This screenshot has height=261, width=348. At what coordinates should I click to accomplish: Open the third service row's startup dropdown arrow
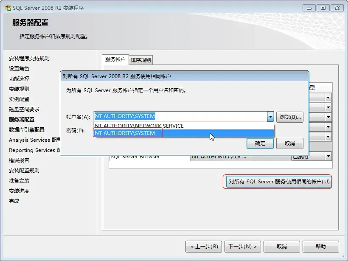click(x=328, y=117)
